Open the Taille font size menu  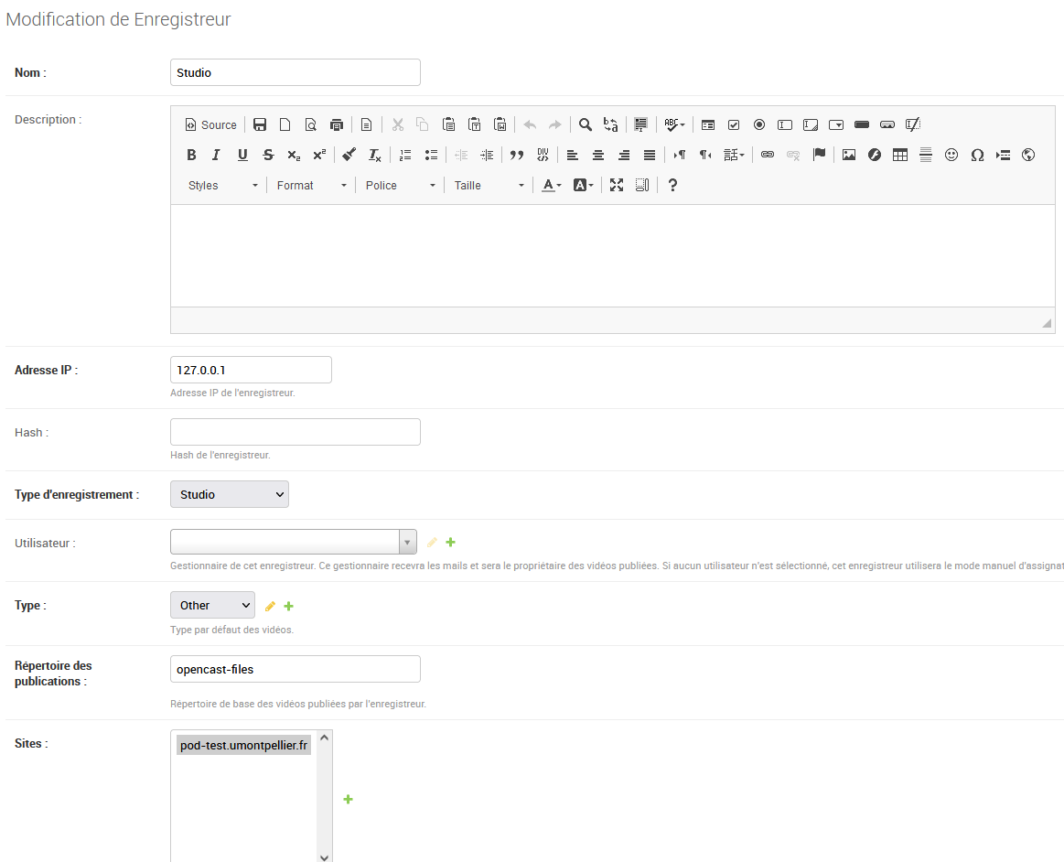click(x=489, y=185)
